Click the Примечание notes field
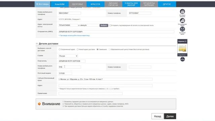This screenshot has width=215, height=121. (x=90, y=93)
